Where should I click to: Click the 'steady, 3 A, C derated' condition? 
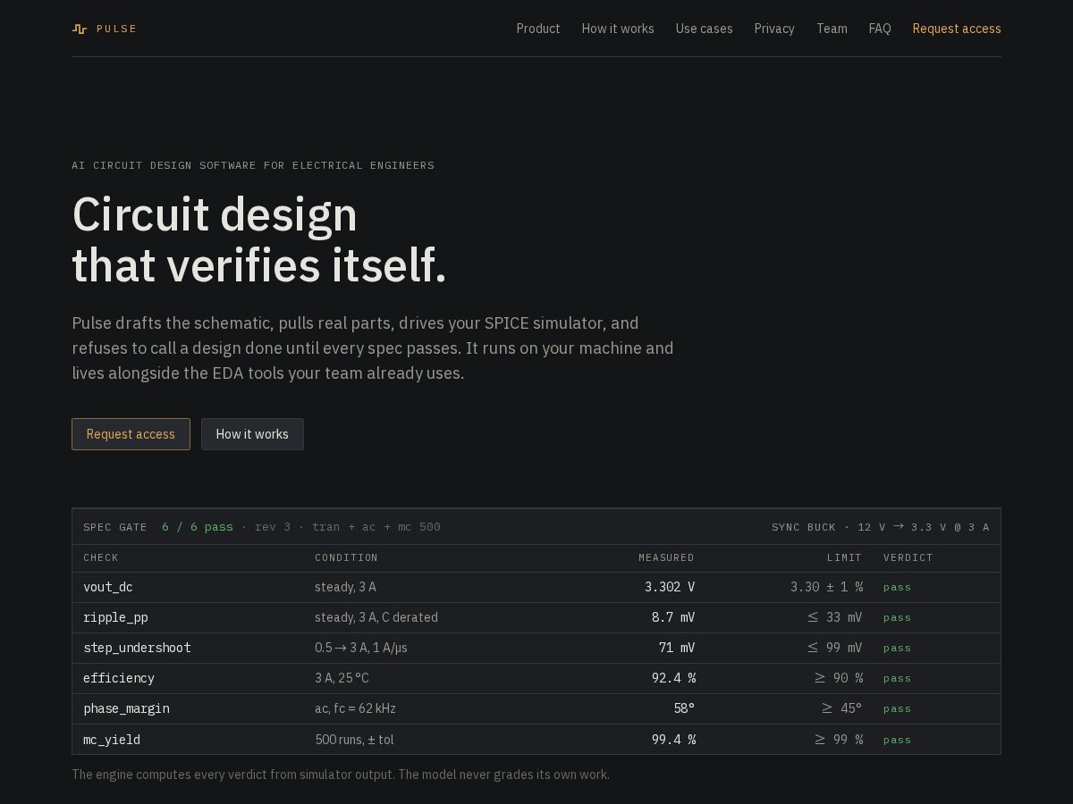click(376, 617)
